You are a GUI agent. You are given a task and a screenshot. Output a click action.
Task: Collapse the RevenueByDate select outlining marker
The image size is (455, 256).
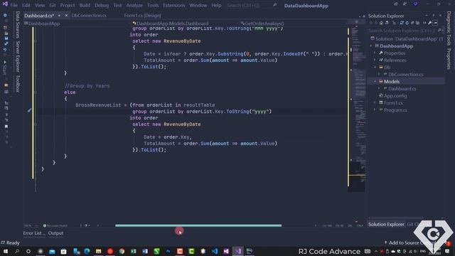[35, 124]
